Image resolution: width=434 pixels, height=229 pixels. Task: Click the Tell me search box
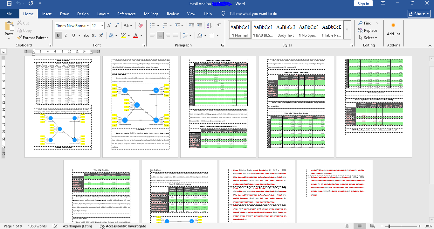[x=253, y=14]
